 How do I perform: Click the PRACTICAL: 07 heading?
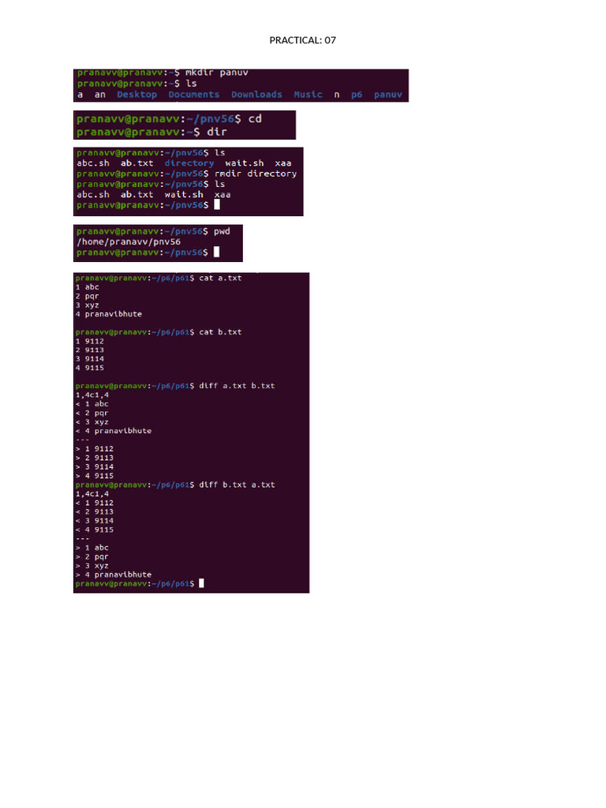pos(302,40)
